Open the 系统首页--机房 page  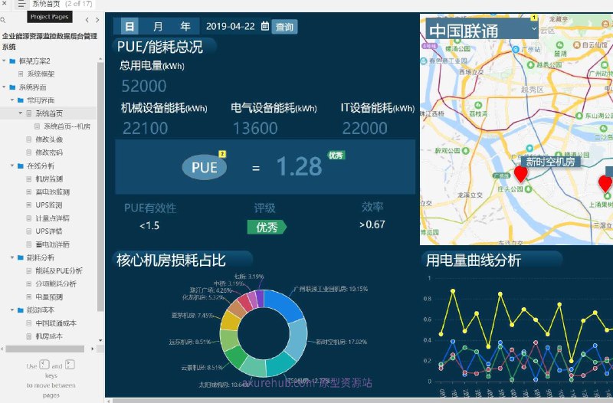tap(67, 126)
